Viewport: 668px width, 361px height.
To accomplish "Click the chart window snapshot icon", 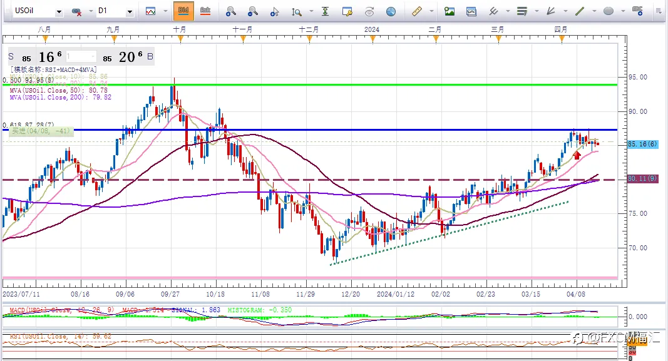I will (x=471, y=11).
